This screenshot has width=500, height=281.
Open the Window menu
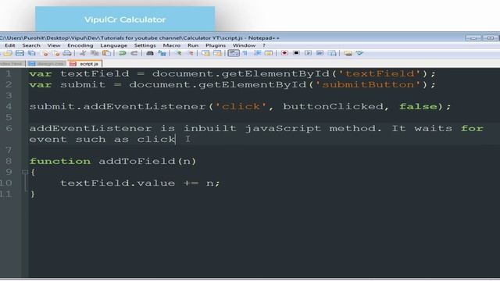point(244,45)
